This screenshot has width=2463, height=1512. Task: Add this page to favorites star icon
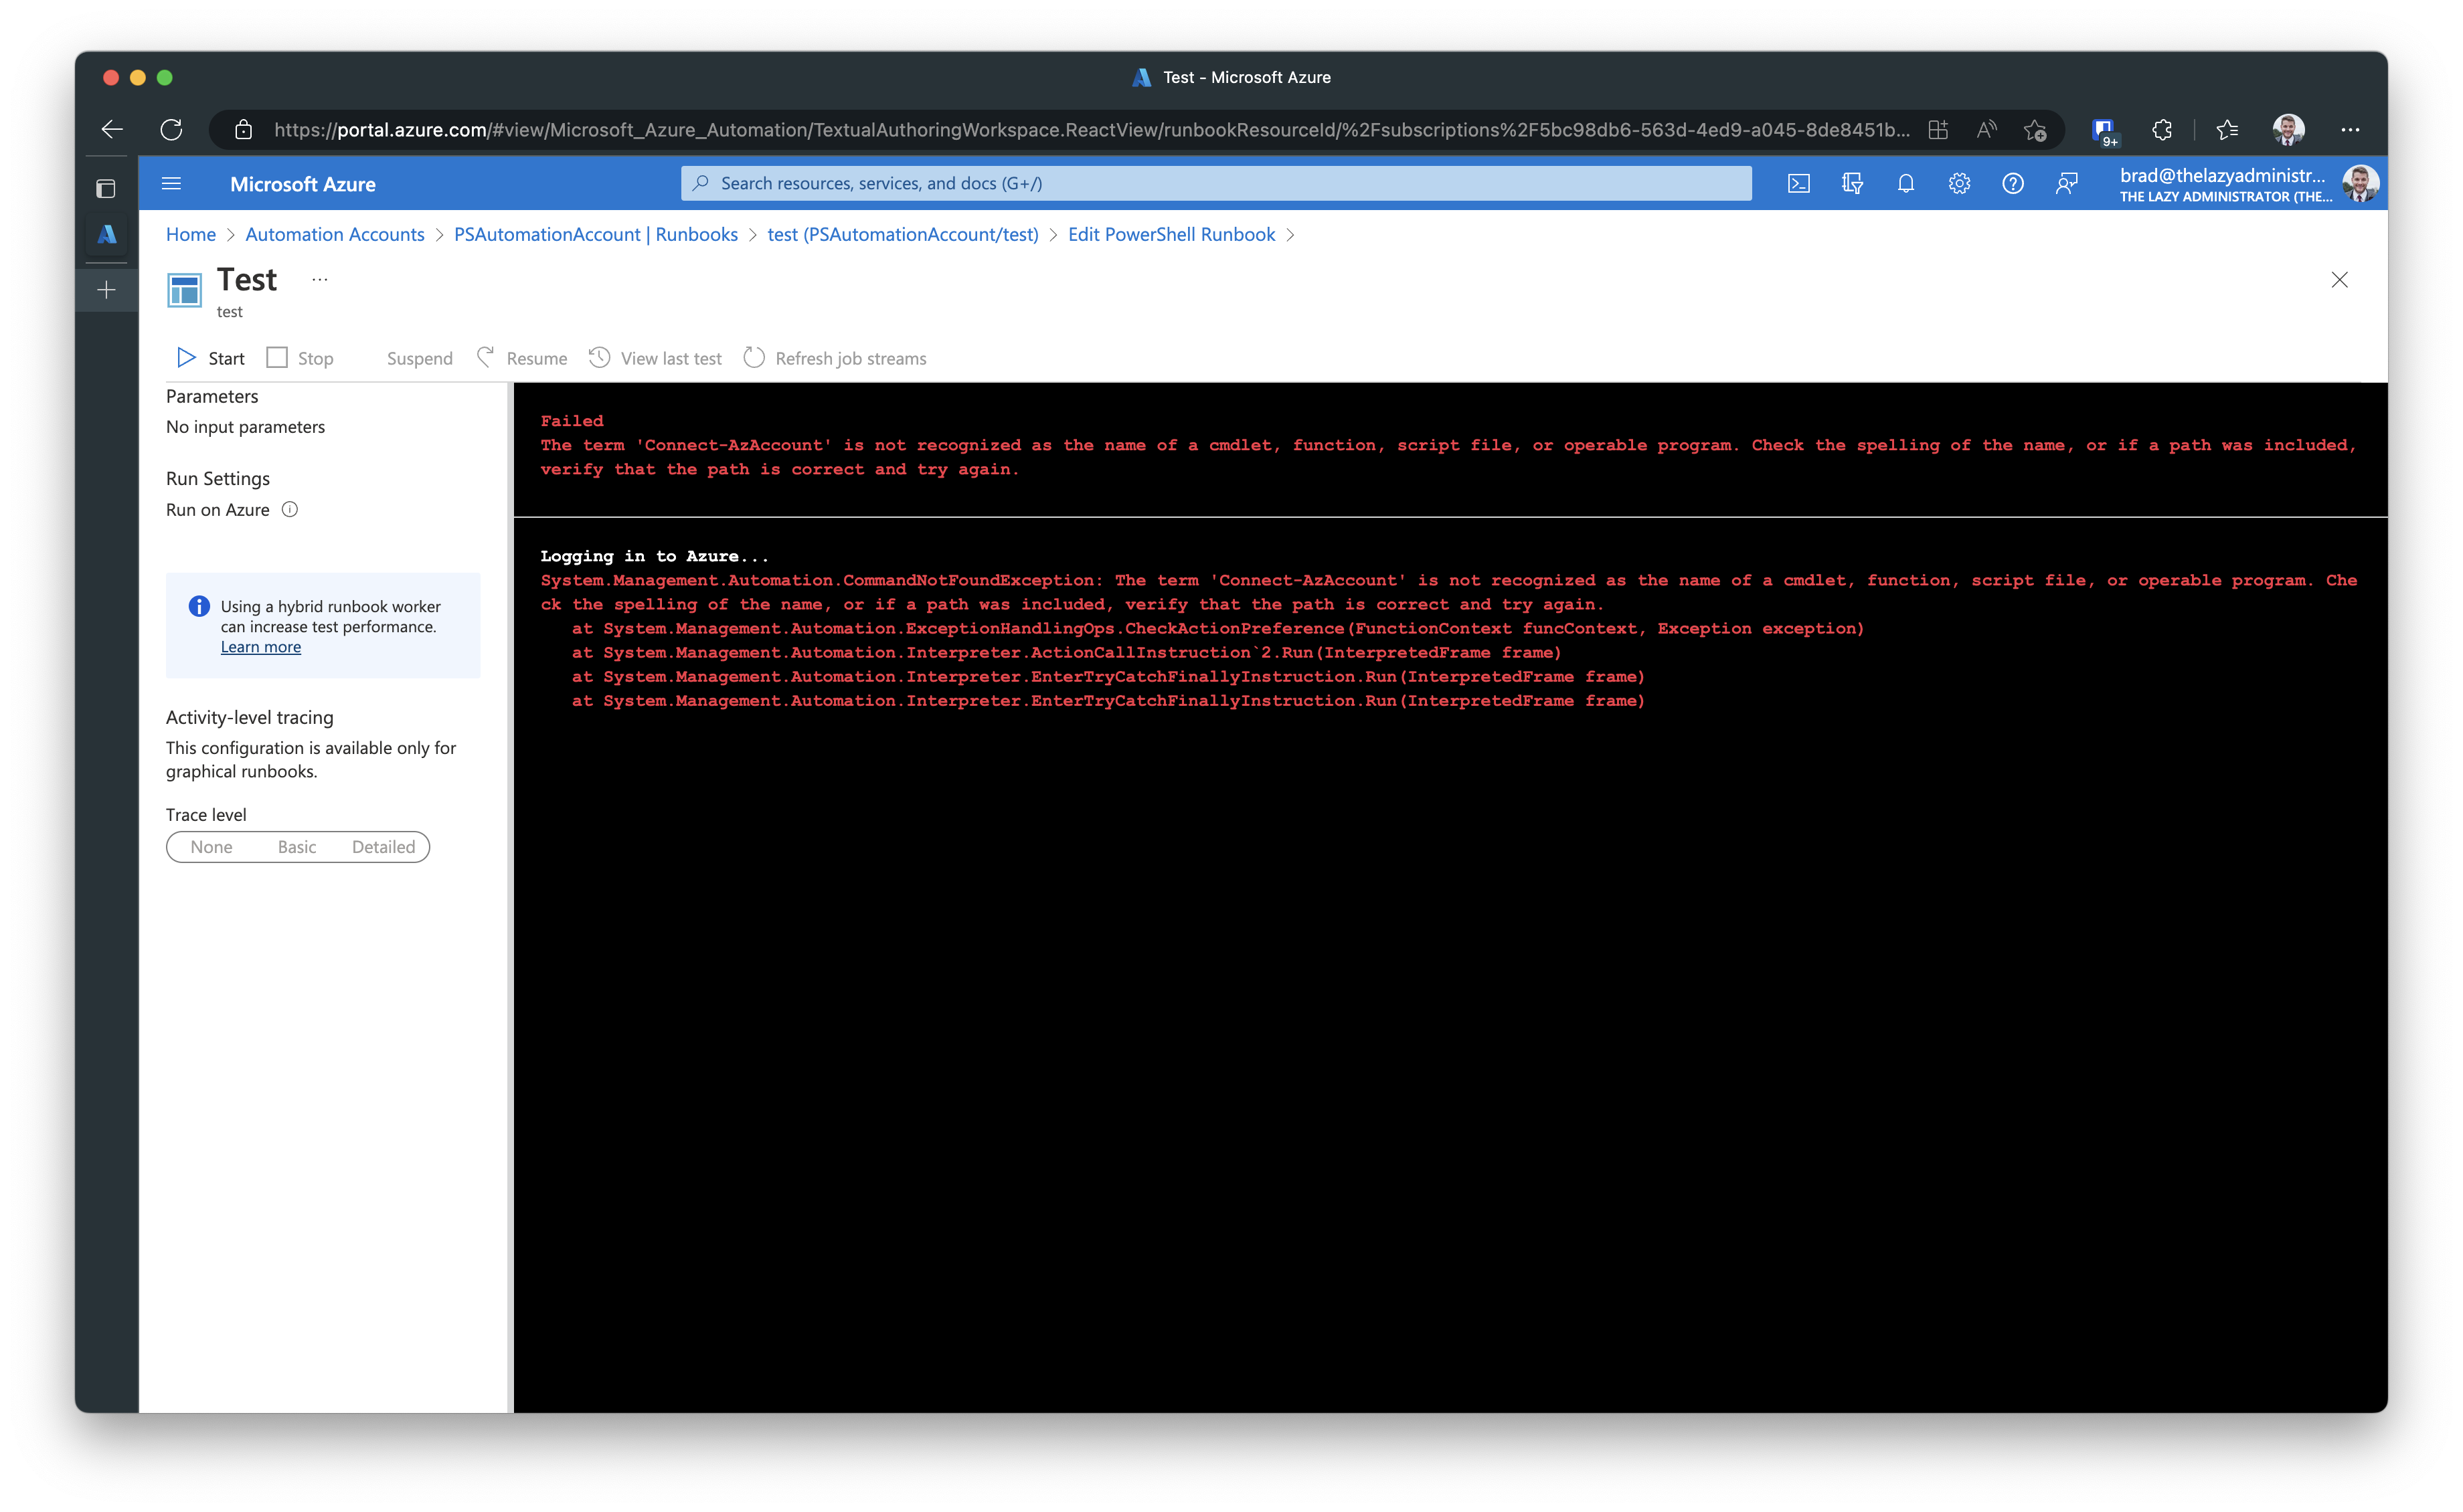[x=2035, y=130]
